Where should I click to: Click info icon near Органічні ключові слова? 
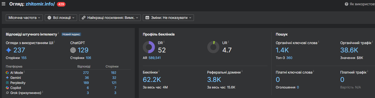coord(319,42)
